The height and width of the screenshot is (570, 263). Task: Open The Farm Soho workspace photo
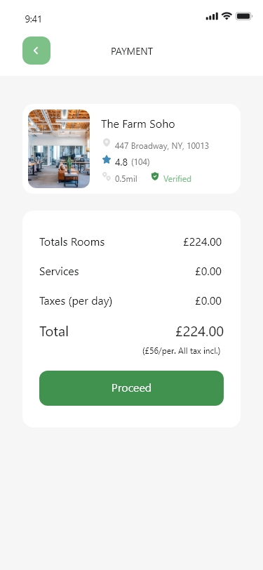tap(59, 149)
